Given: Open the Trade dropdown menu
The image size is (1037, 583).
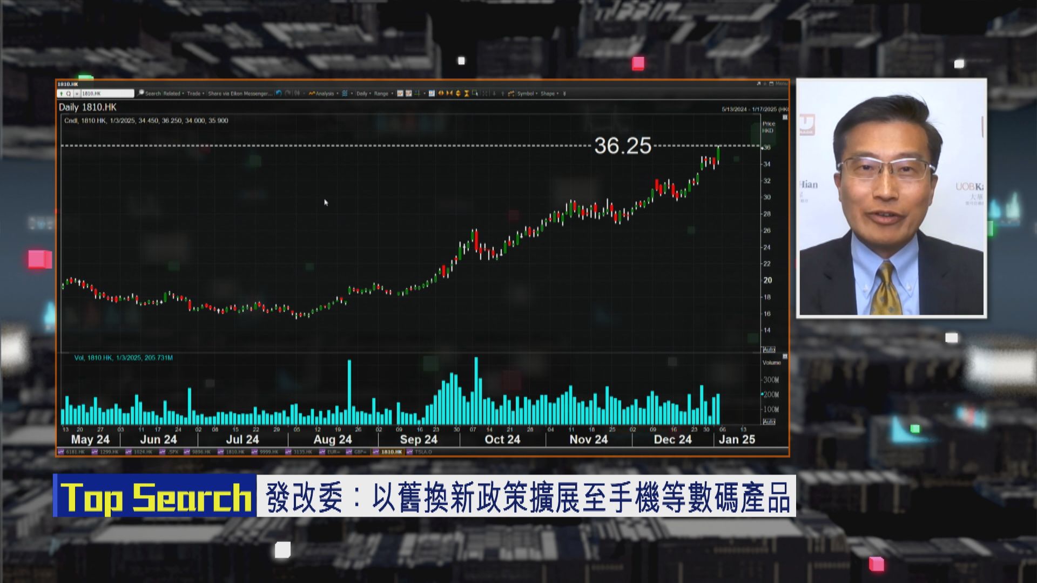Looking at the screenshot, I should coord(196,93).
